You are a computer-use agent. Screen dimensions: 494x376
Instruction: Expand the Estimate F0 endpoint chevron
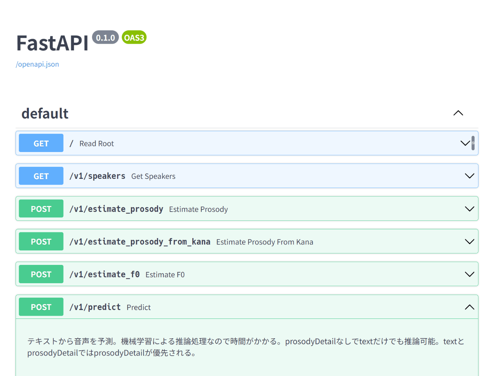(x=469, y=274)
